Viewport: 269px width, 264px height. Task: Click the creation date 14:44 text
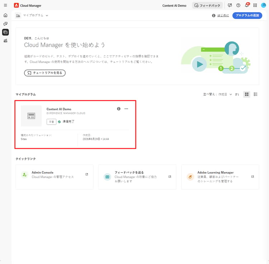coord(96,139)
